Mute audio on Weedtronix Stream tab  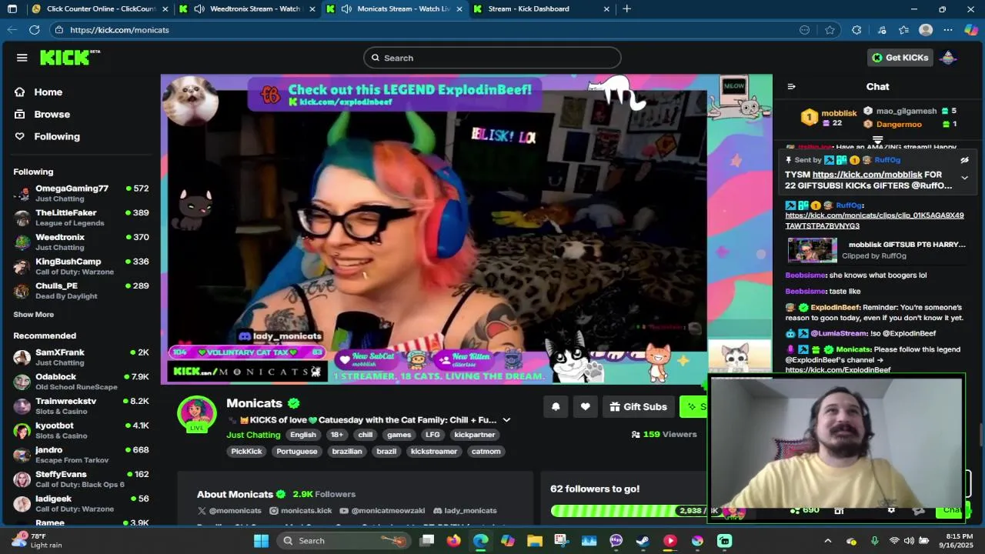[x=199, y=9]
